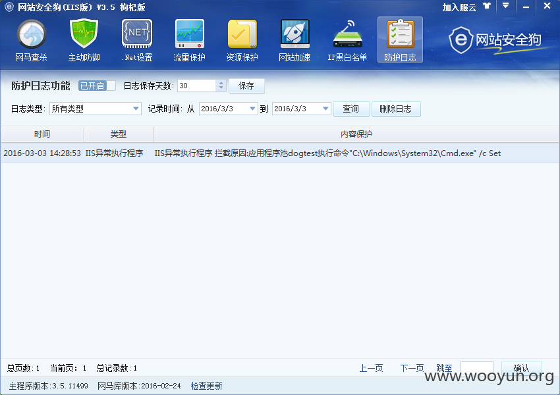Increase the log retention days stepper

tap(221, 83)
